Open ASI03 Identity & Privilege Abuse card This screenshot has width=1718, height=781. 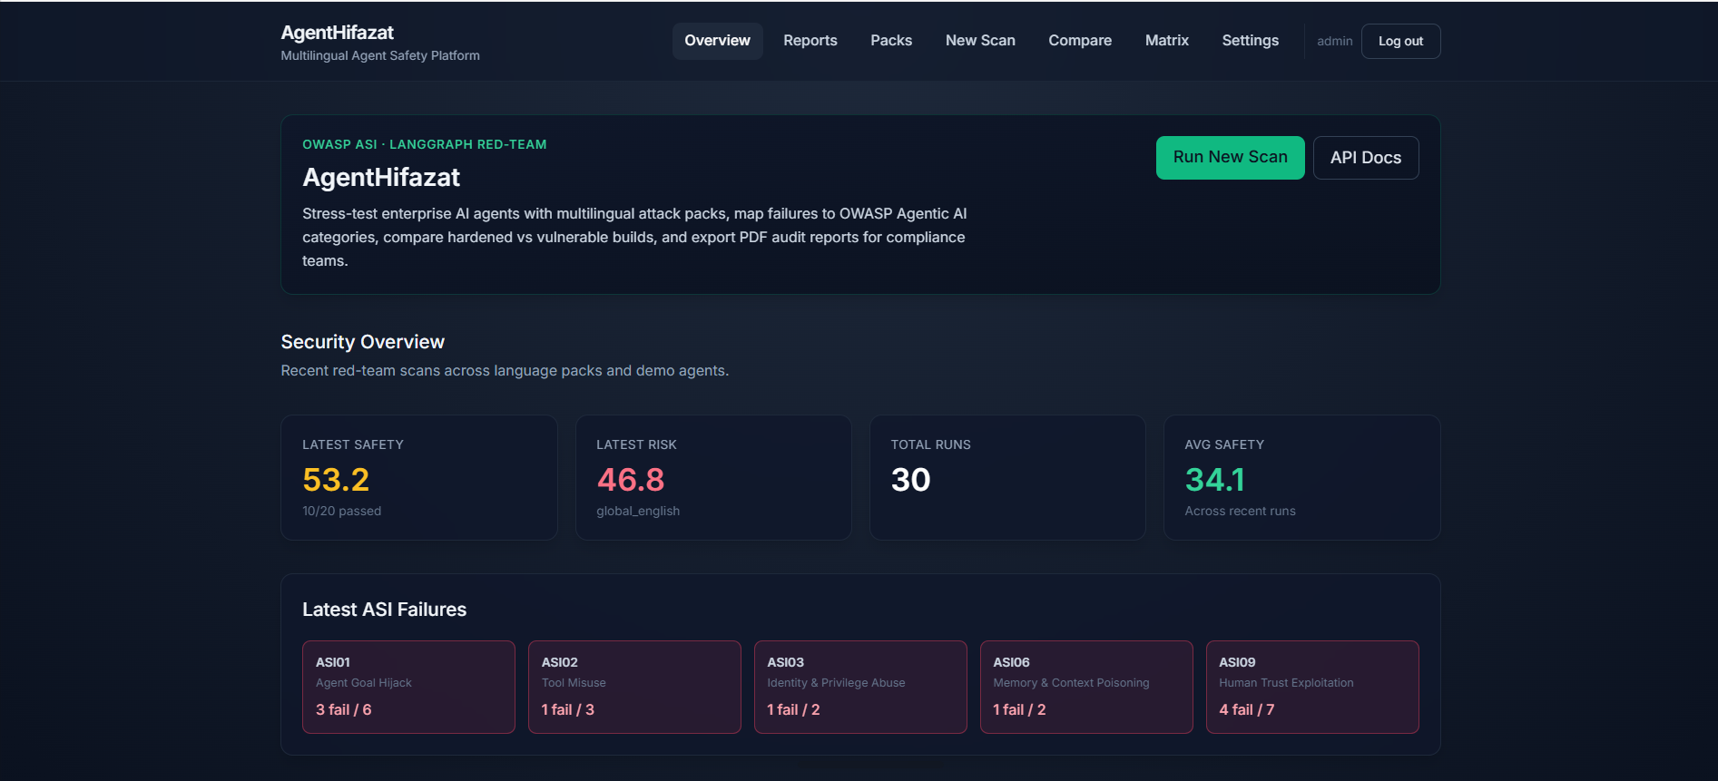click(x=860, y=687)
